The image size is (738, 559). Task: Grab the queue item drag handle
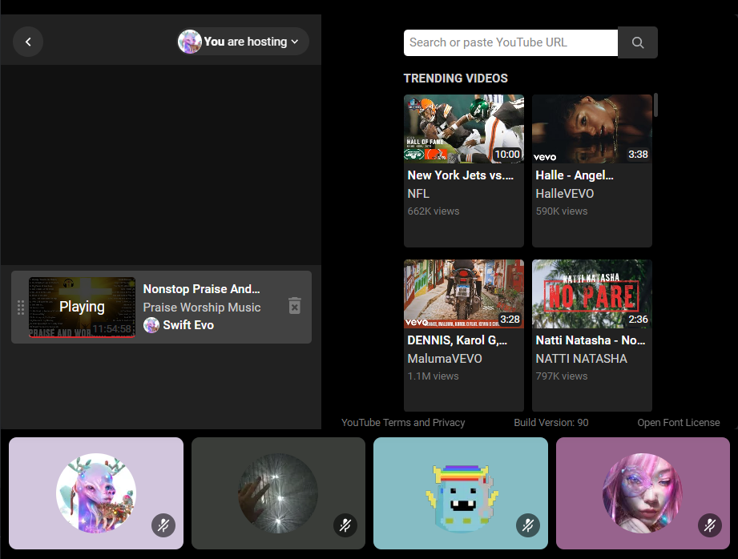tap(21, 308)
